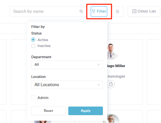Click the search magnifier icon

pyautogui.click(x=81, y=11)
